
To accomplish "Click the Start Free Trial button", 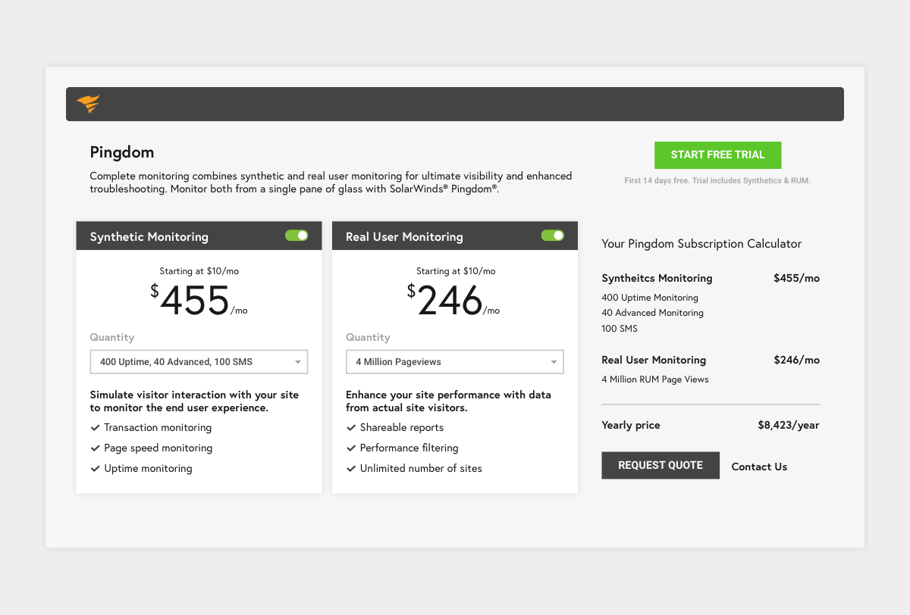I will coord(717,155).
